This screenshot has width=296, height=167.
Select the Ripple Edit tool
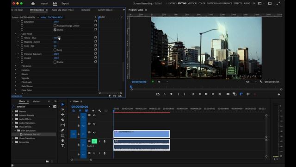click(63, 115)
